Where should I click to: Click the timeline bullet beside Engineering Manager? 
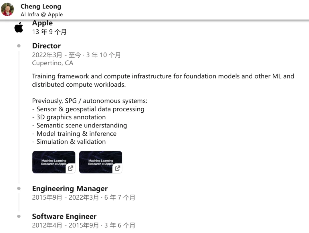[x=19, y=188]
